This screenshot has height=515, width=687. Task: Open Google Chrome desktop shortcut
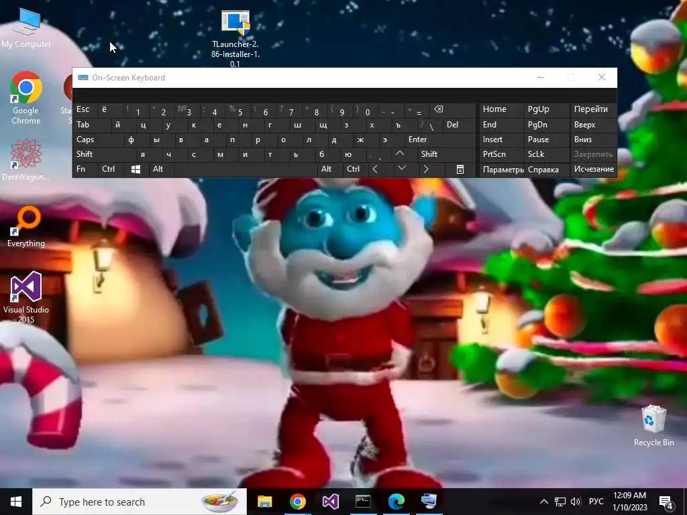point(26,98)
